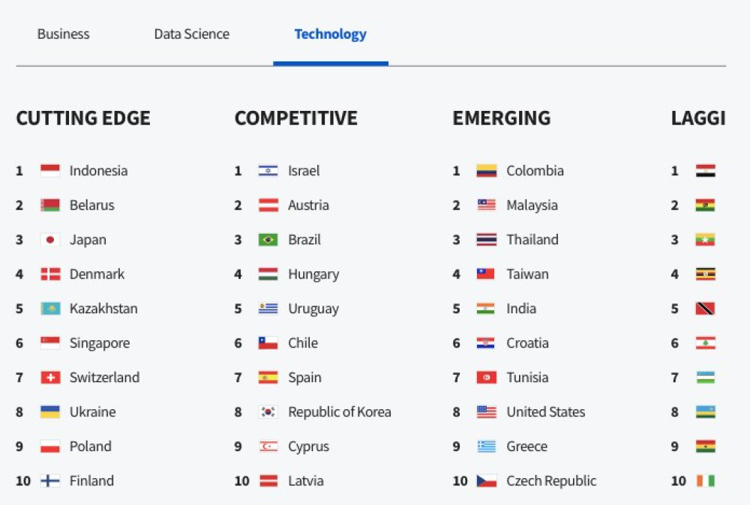Image resolution: width=750 pixels, height=505 pixels.
Task: Click the Japan flag icon
Action: click(x=50, y=240)
